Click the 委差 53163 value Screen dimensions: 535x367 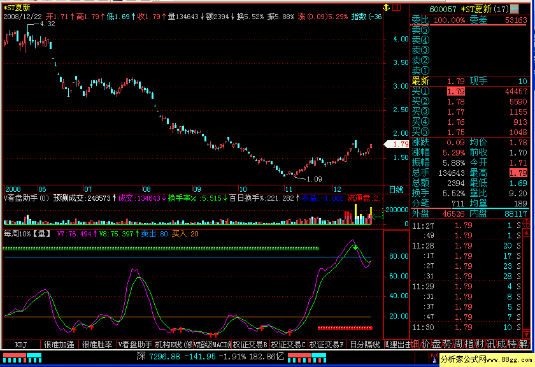(x=516, y=20)
